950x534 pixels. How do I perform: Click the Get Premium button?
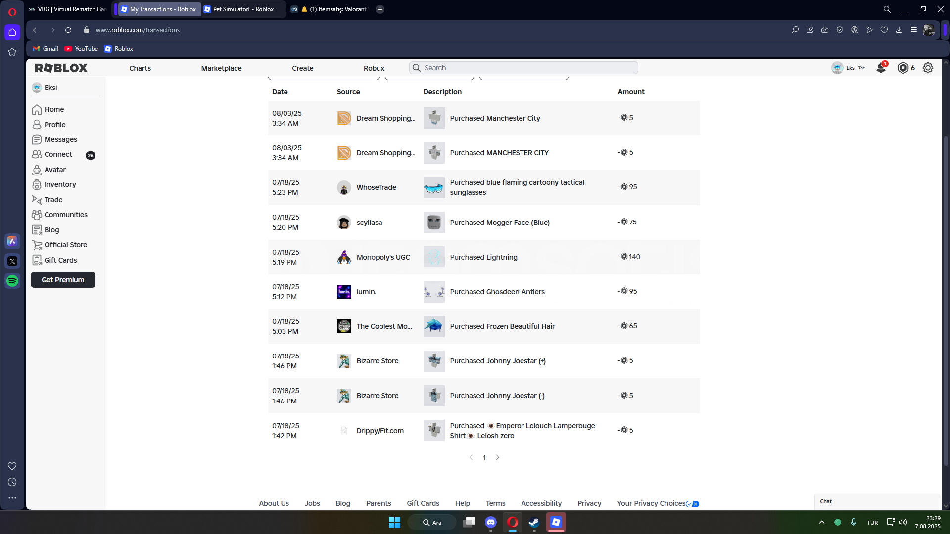click(63, 280)
